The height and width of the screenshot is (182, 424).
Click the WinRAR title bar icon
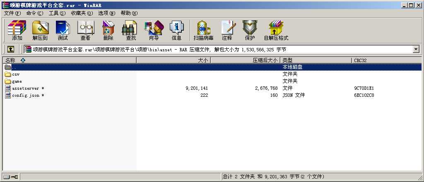coord(5,5)
